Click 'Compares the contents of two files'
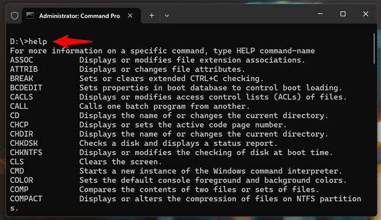Screen dimensions: 381x220 click(199, 189)
